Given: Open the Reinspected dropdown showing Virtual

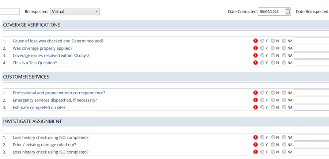Looking at the screenshot, I should click(x=75, y=12).
